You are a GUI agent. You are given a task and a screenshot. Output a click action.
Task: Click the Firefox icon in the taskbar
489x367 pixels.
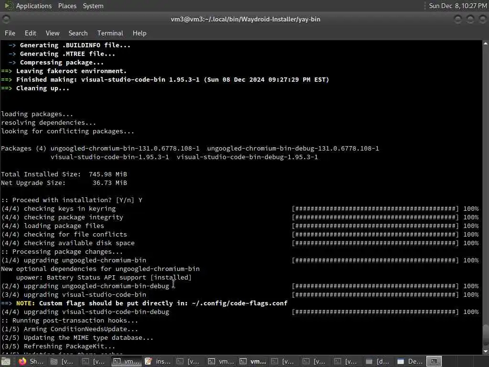pyautogui.click(x=22, y=361)
